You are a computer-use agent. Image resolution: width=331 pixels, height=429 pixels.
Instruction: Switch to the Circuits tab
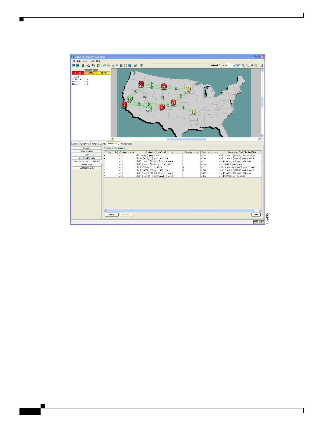(x=103, y=144)
